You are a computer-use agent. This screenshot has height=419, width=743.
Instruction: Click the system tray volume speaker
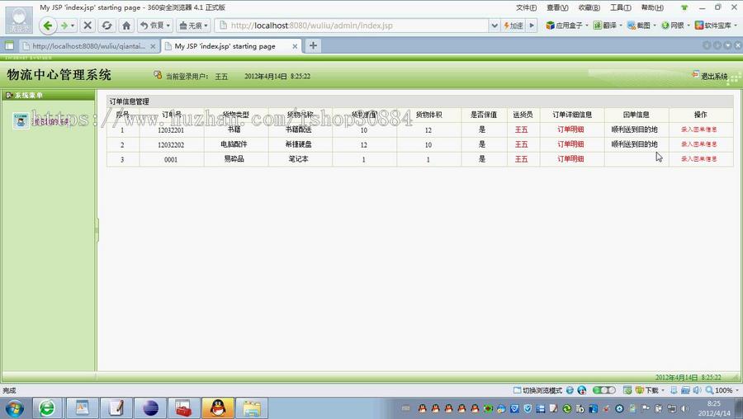tap(684, 408)
